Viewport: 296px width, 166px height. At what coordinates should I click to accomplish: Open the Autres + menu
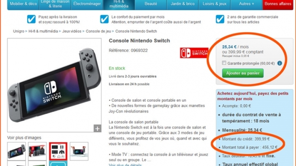246,4
